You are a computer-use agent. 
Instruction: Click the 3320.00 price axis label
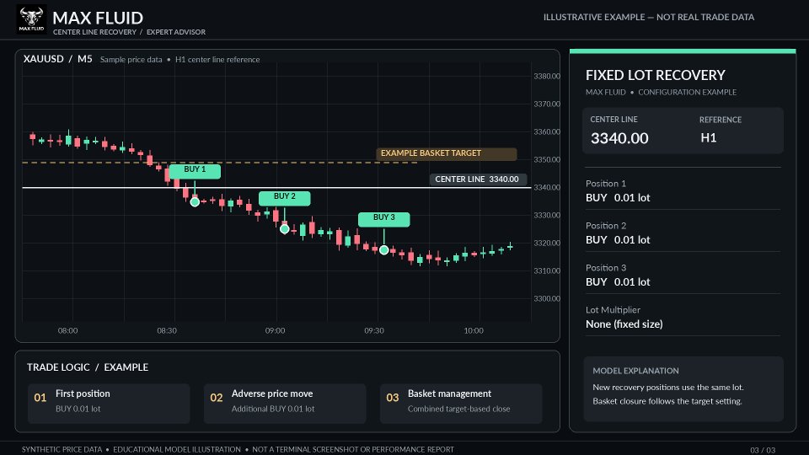(547, 243)
